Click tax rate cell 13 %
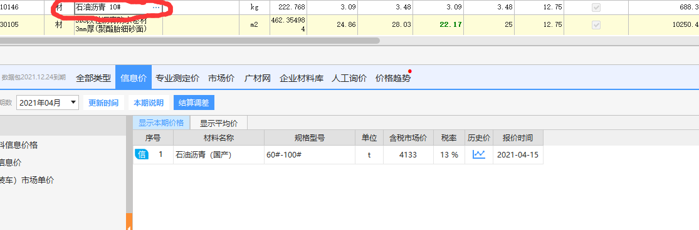 [449, 154]
